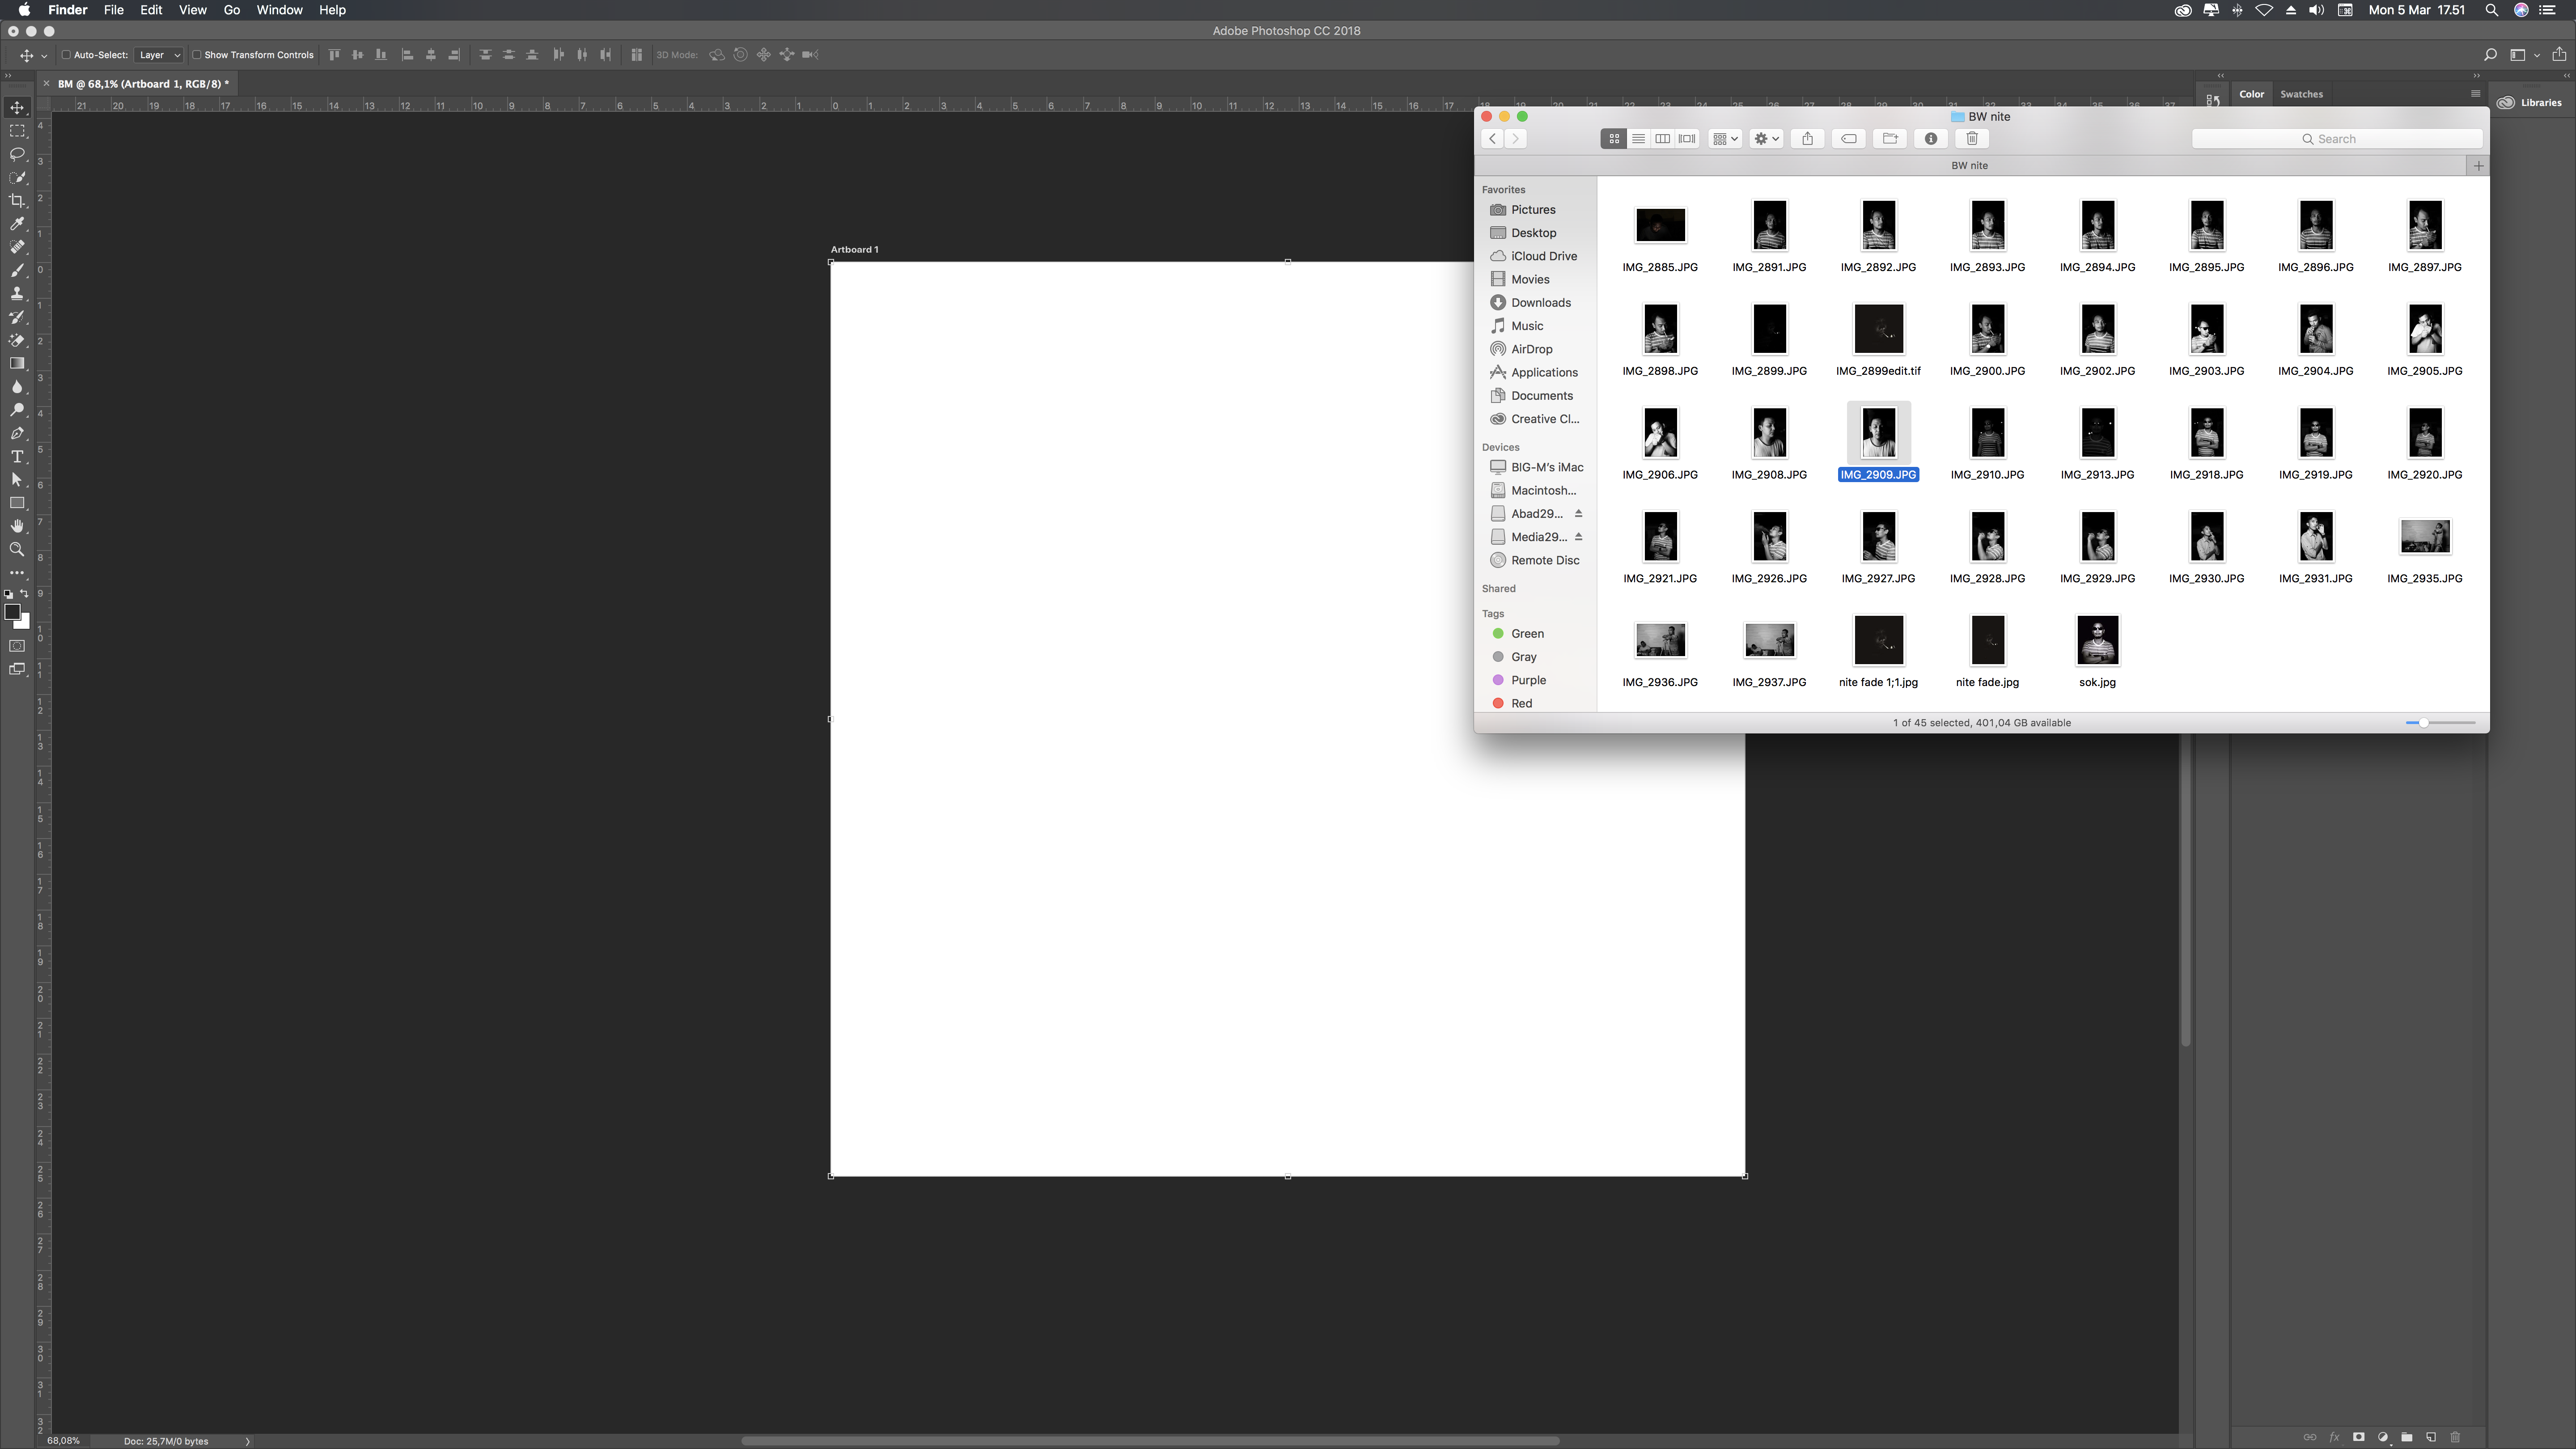
Task: Click the Photoshop horizontal scrollbar
Action: tap(1150, 1441)
